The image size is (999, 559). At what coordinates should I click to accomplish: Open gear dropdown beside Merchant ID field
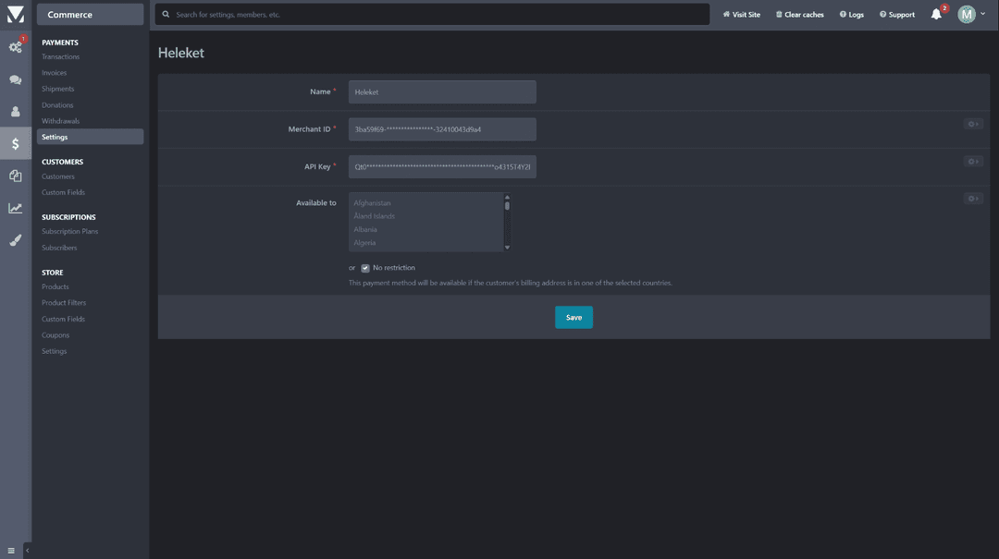[972, 124]
